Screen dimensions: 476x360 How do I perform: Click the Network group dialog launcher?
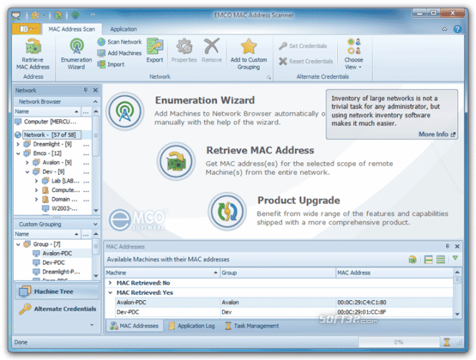(268, 77)
